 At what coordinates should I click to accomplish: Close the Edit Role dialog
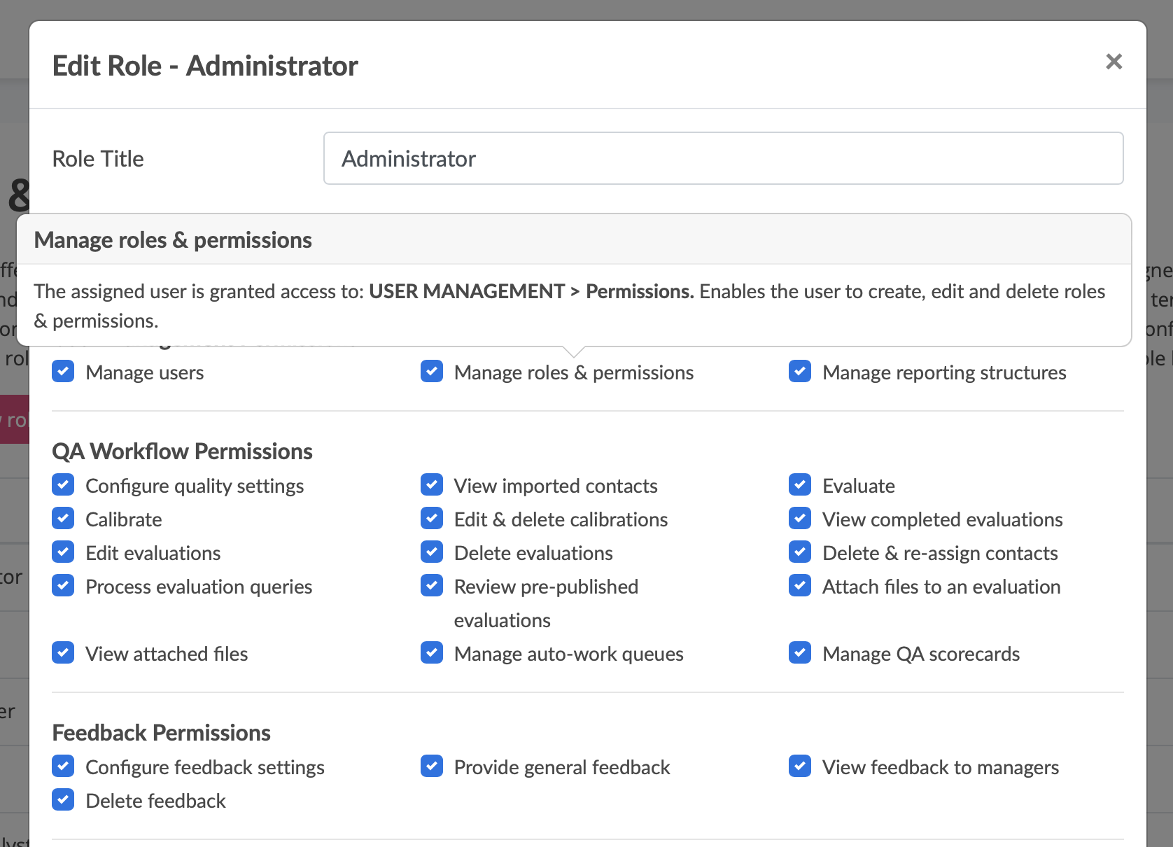1114,62
